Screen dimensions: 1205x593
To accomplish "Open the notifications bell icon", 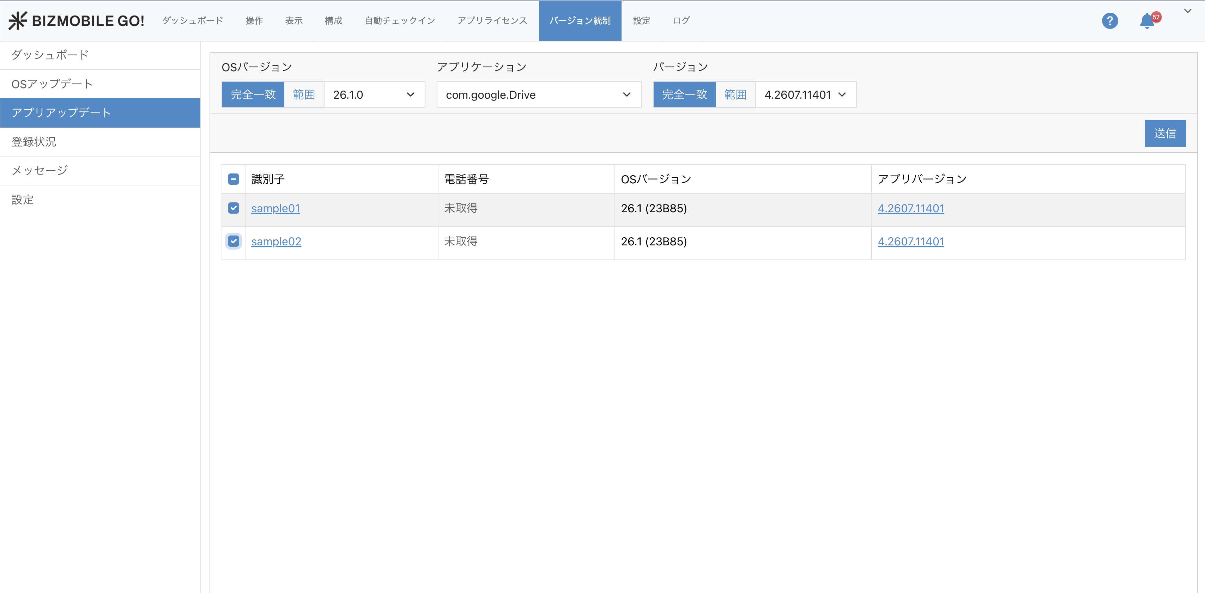I will (1146, 20).
